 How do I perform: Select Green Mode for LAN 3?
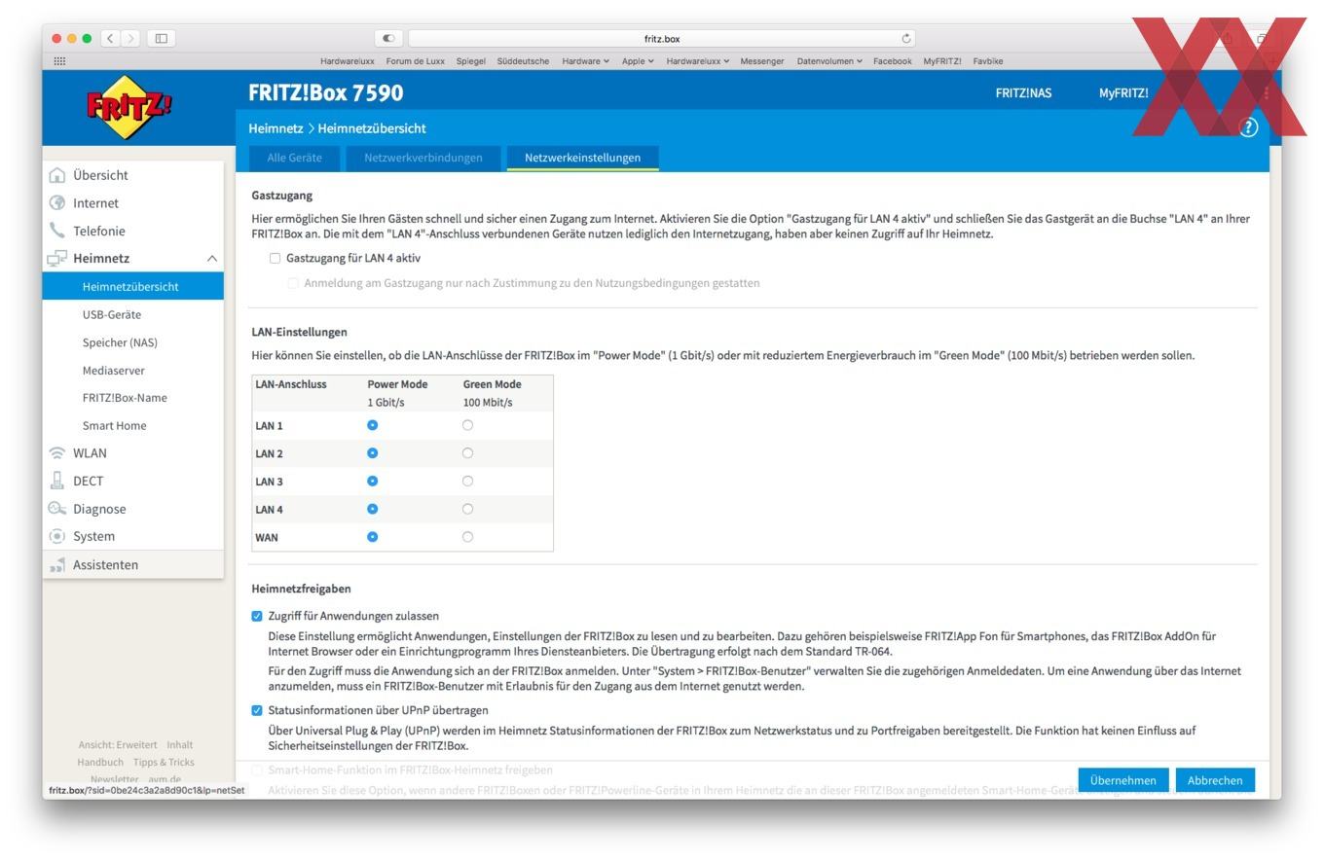coord(467,482)
